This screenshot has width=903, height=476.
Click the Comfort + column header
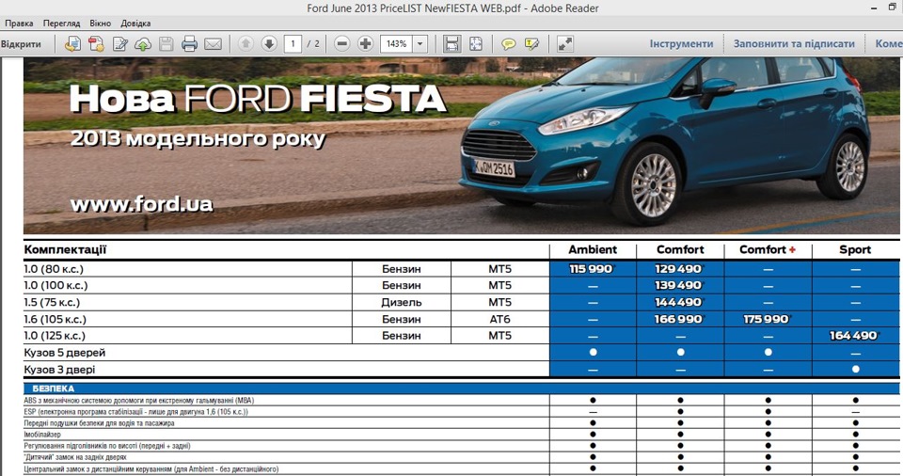pos(768,249)
